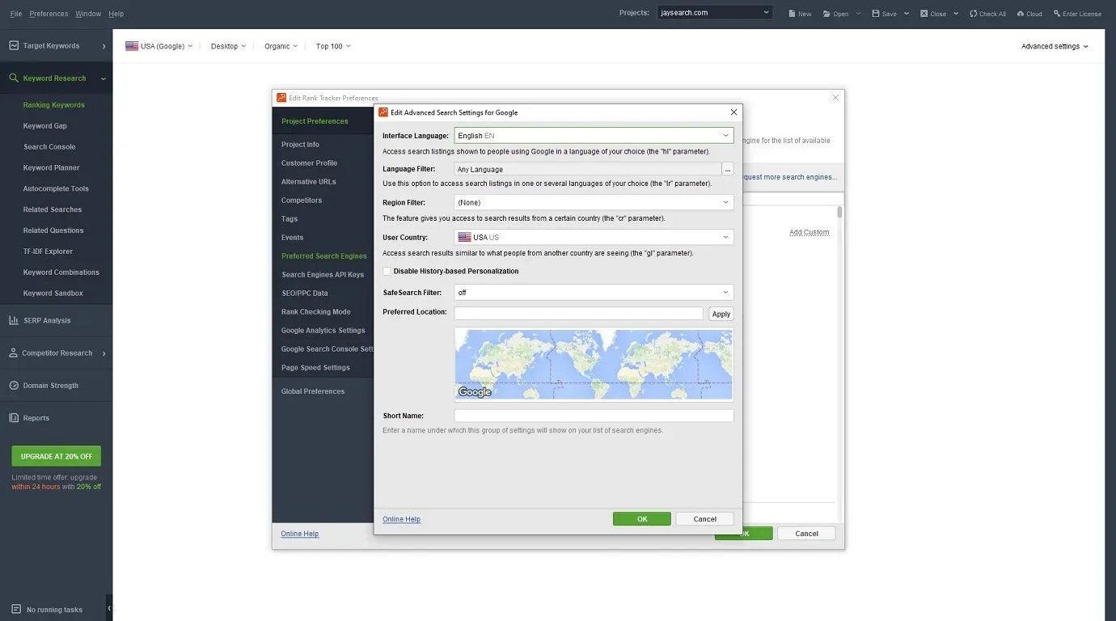
Task: Open the Competitor Research module
Action: tap(56, 353)
